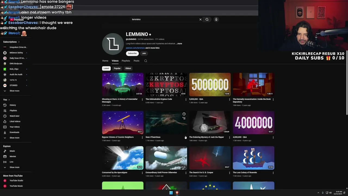Viewport: 348px width, 196px height.
Task: Open options for Bygone Visions video
Action: tap(142, 137)
